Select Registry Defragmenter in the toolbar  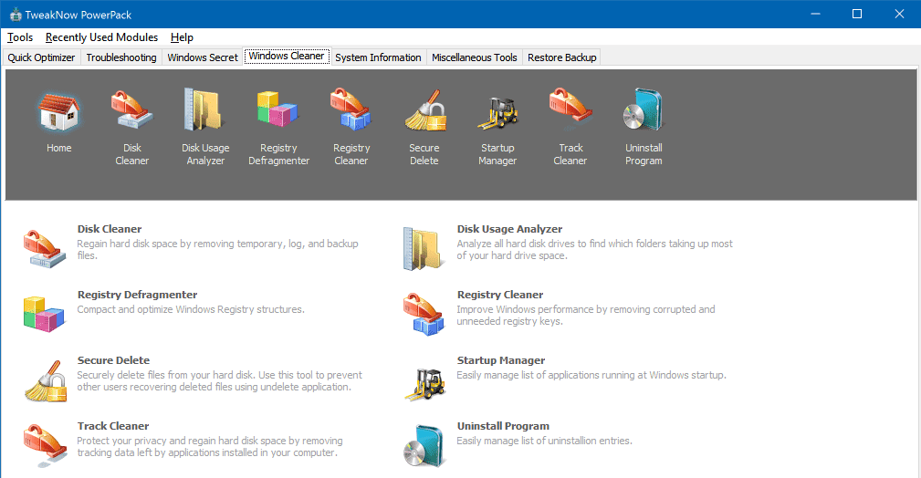(x=278, y=109)
